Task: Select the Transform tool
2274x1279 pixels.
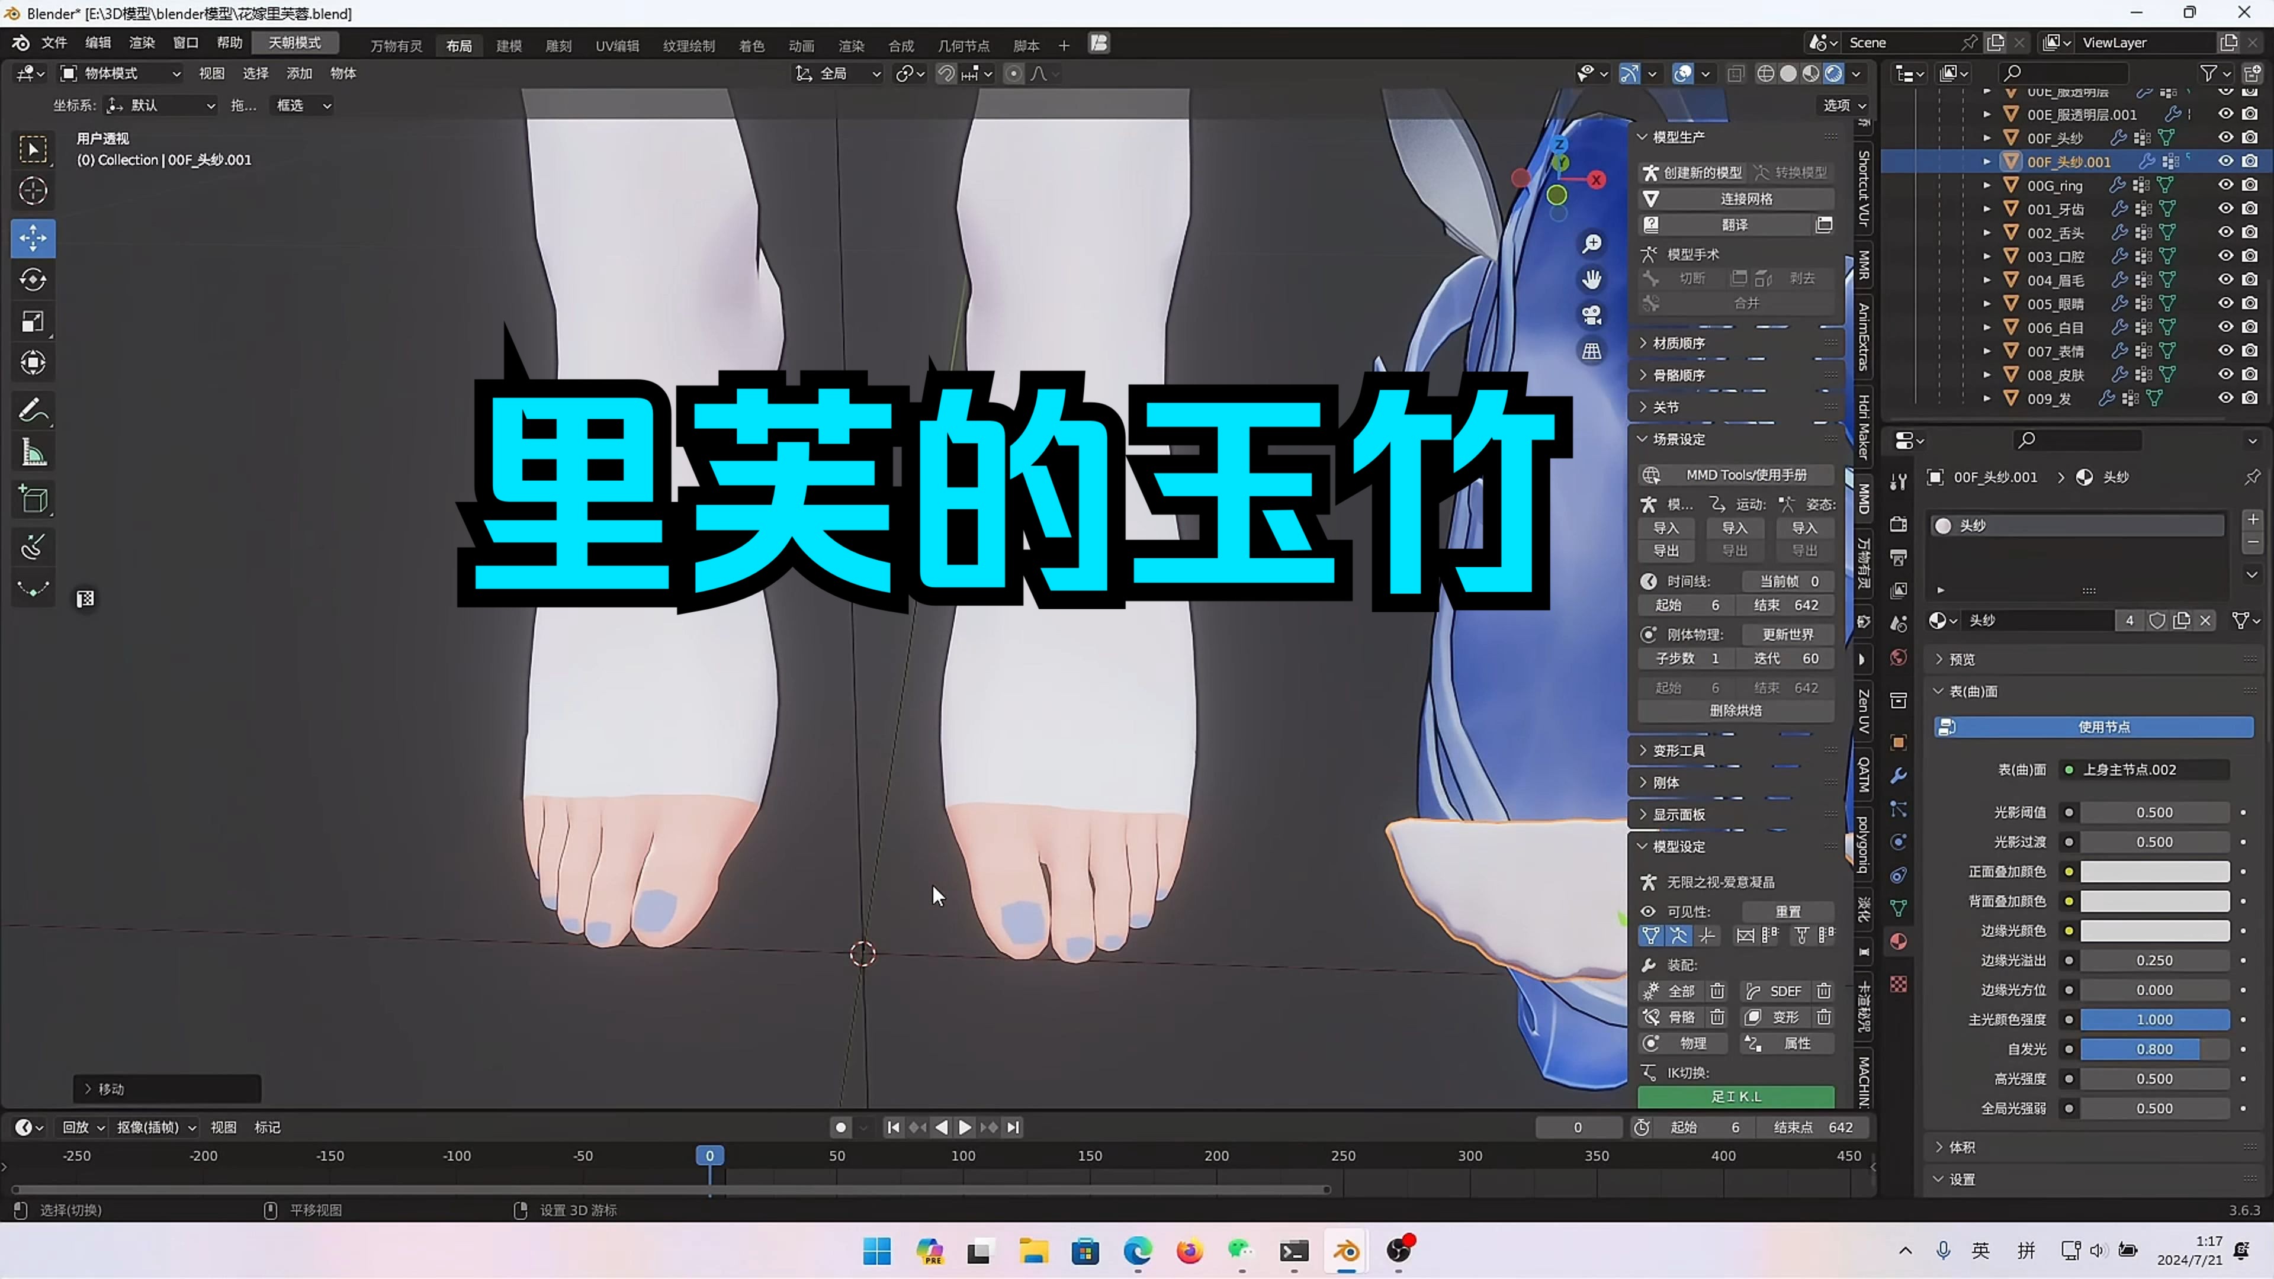Action: [x=33, y=363]
